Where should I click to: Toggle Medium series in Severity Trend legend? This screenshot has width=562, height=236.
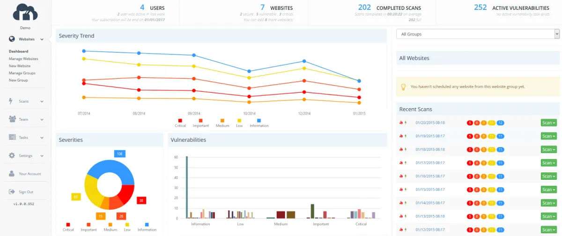pyautogui.click(x=222, y=123)
